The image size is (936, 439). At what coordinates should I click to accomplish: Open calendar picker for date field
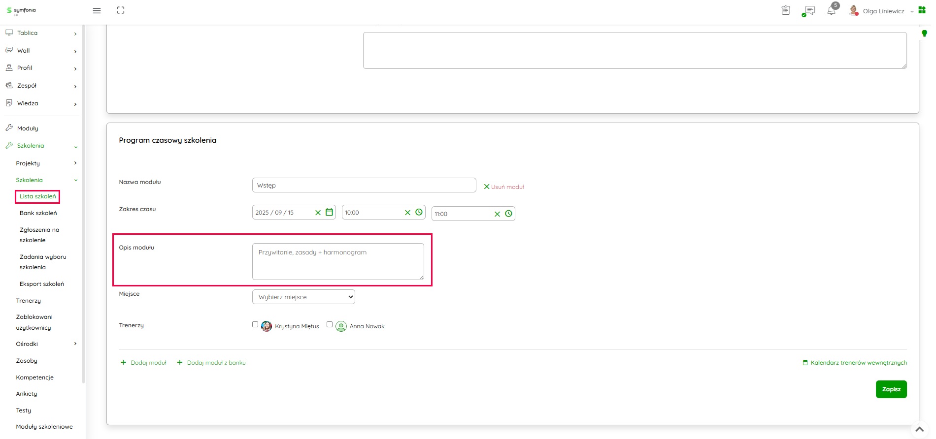pyautogui.click(x=330, y=213)
